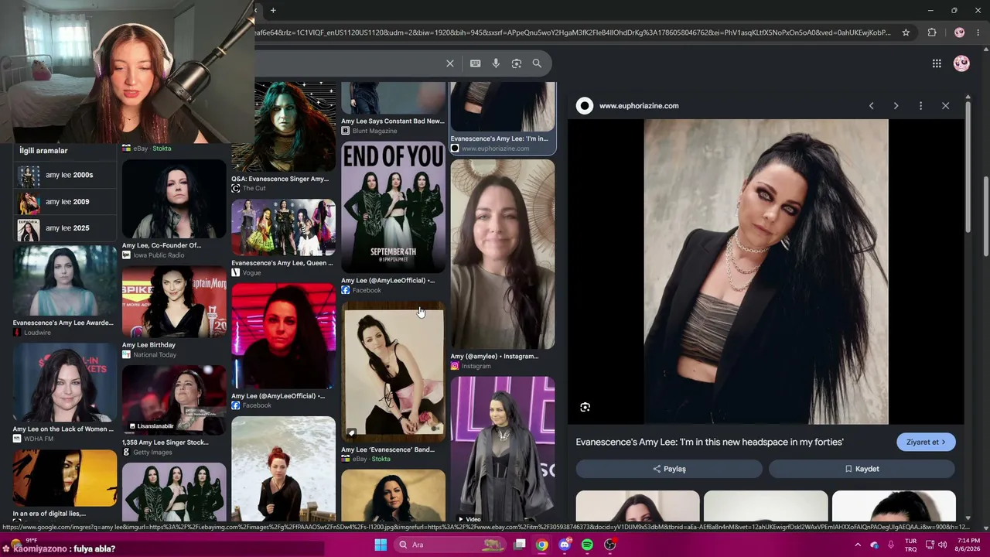This screenshot has height=557, width=990.
Task: Click the Chrome address bar URL
Action: [572, 32]
